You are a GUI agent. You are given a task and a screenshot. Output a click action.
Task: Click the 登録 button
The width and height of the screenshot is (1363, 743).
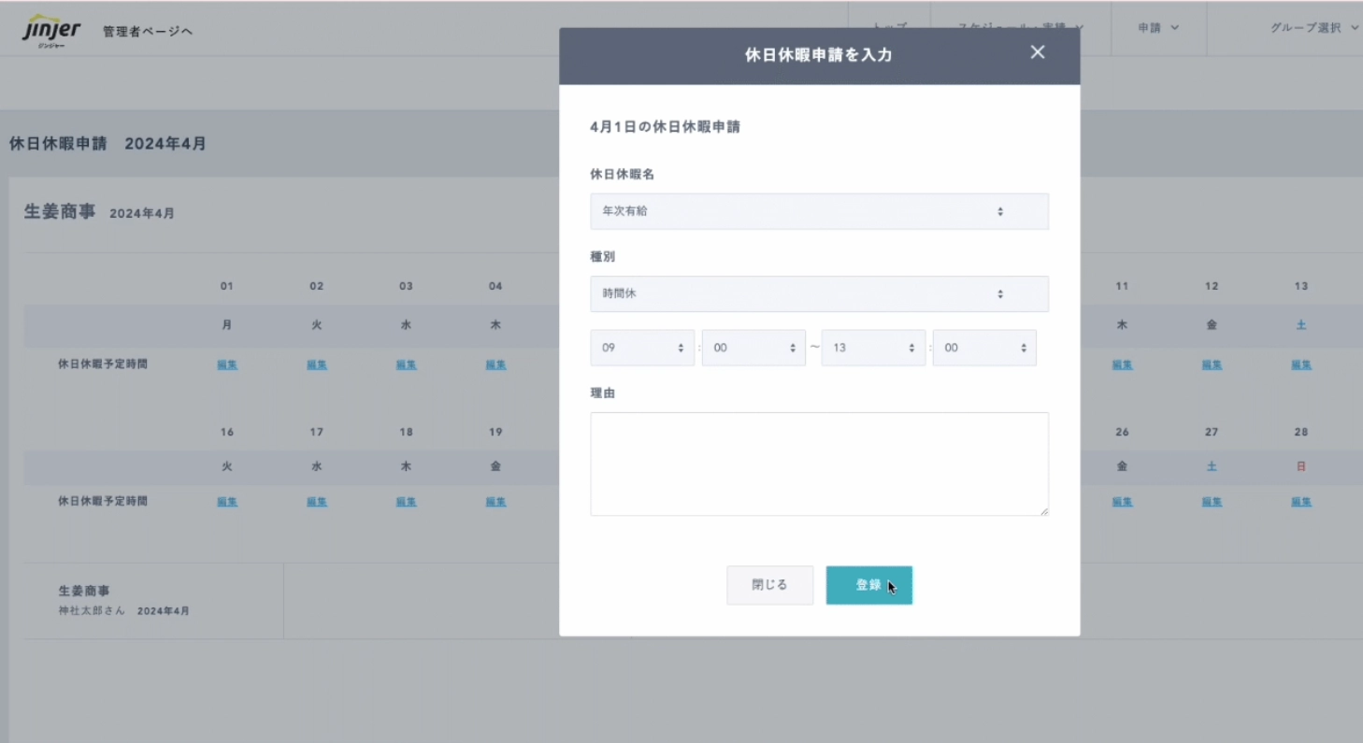(x=868, y=585)
